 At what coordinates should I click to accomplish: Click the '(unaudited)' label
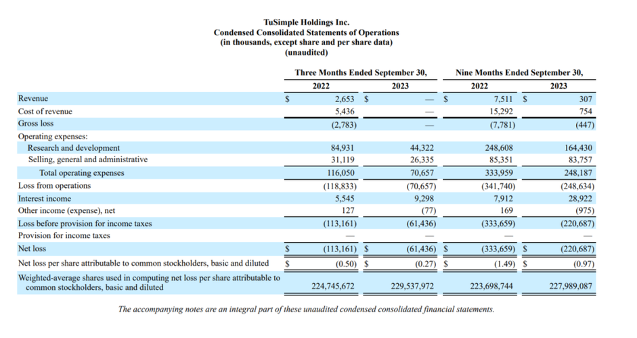pos(306,52)
